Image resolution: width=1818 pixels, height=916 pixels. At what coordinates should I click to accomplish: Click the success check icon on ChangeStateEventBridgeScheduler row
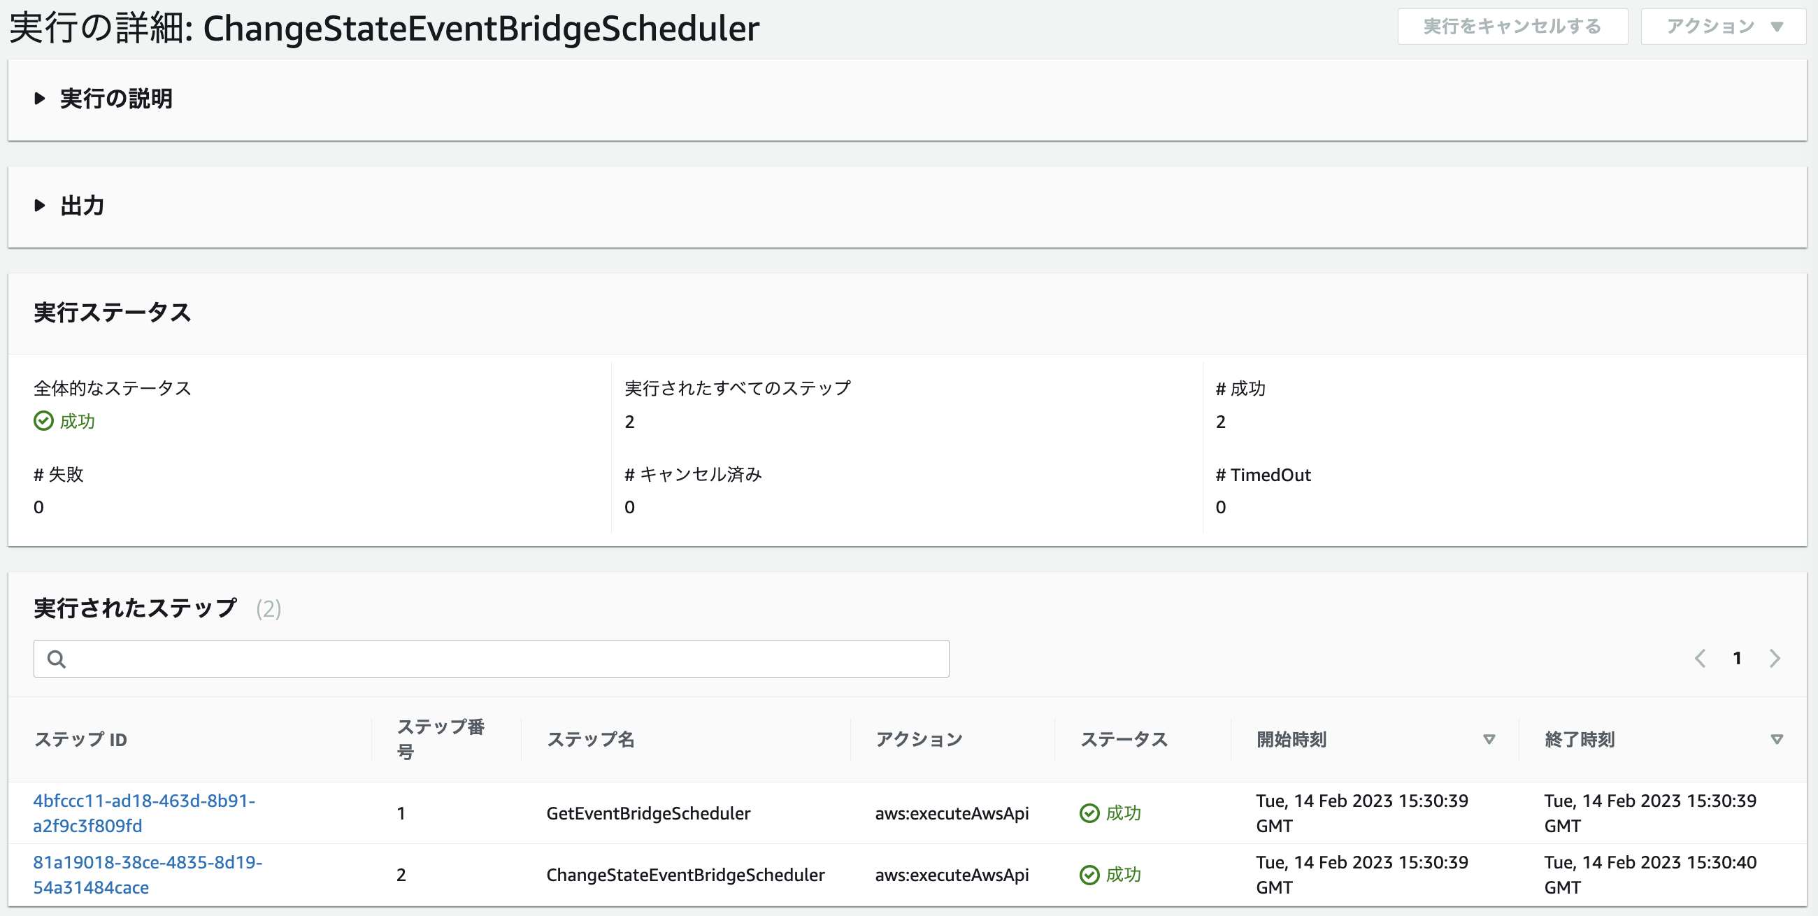[x=1088, y=874]
